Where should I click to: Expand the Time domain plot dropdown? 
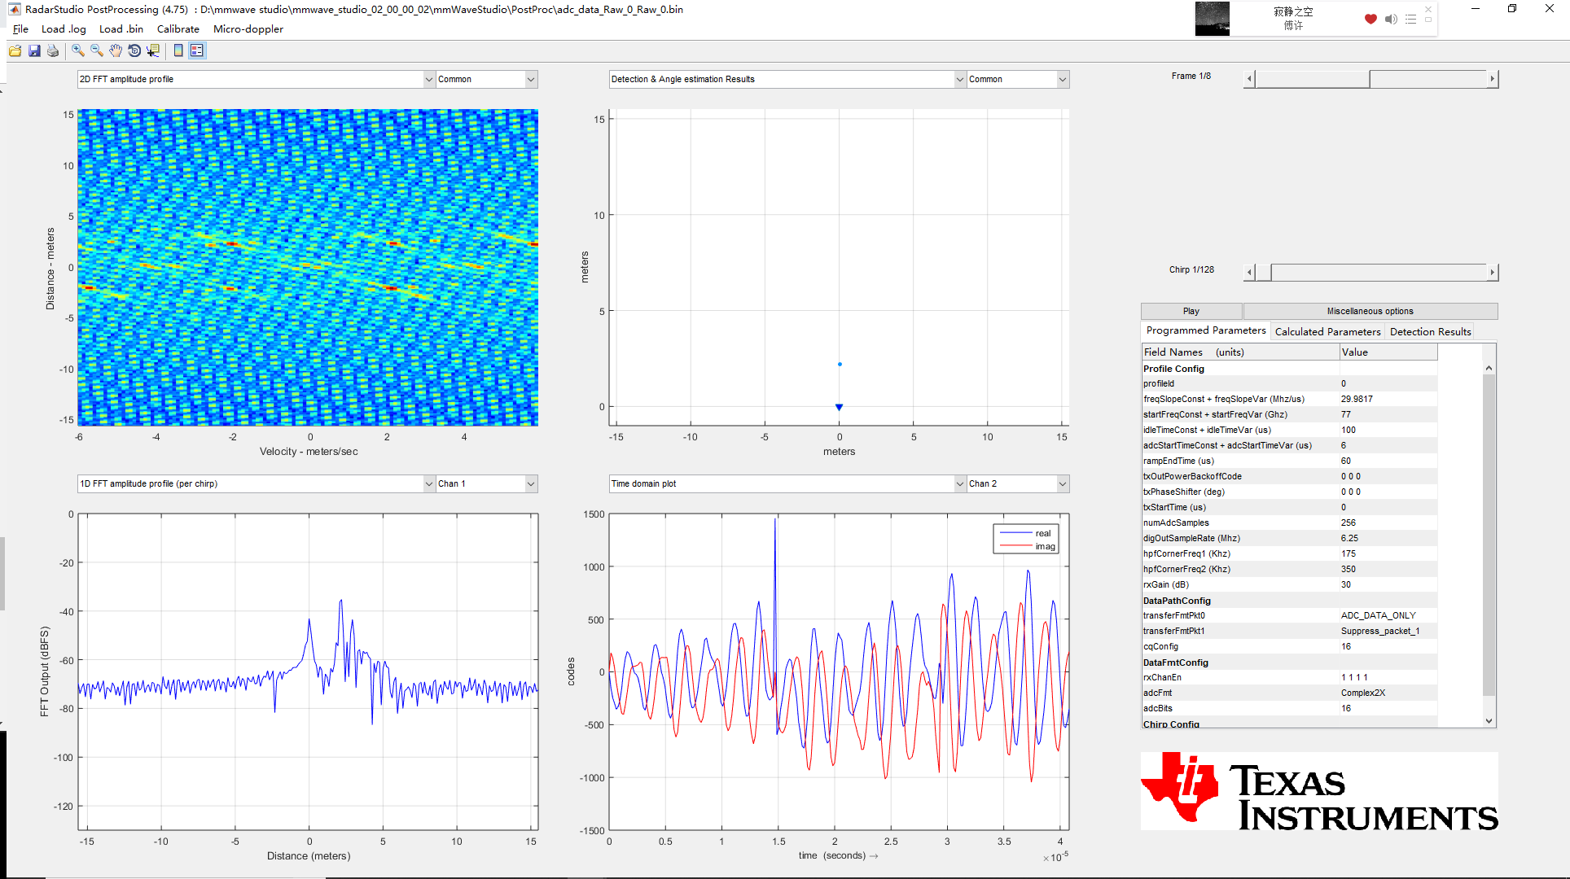[959, 483]
